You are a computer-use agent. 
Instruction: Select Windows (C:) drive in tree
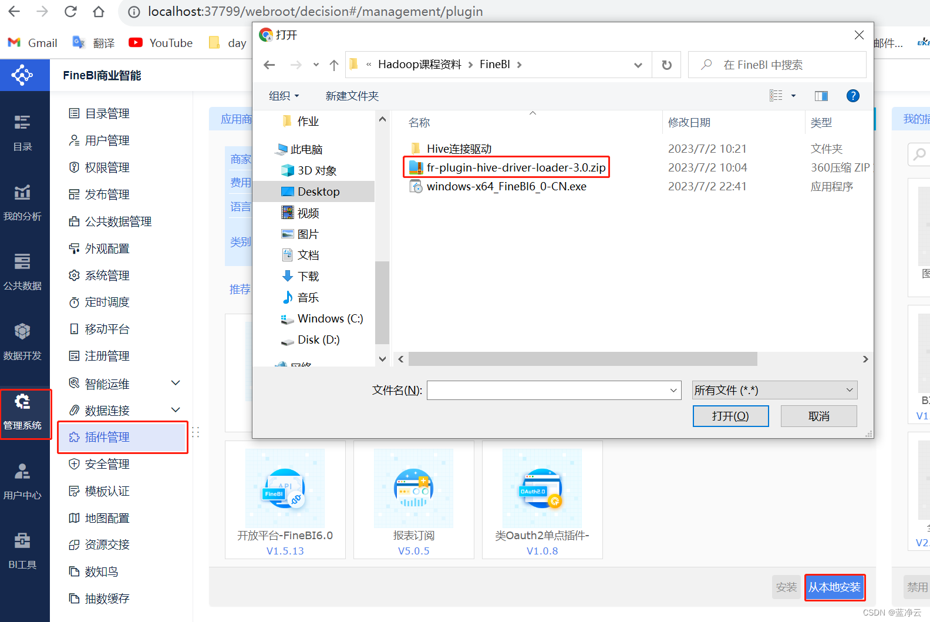click(322, 318)
